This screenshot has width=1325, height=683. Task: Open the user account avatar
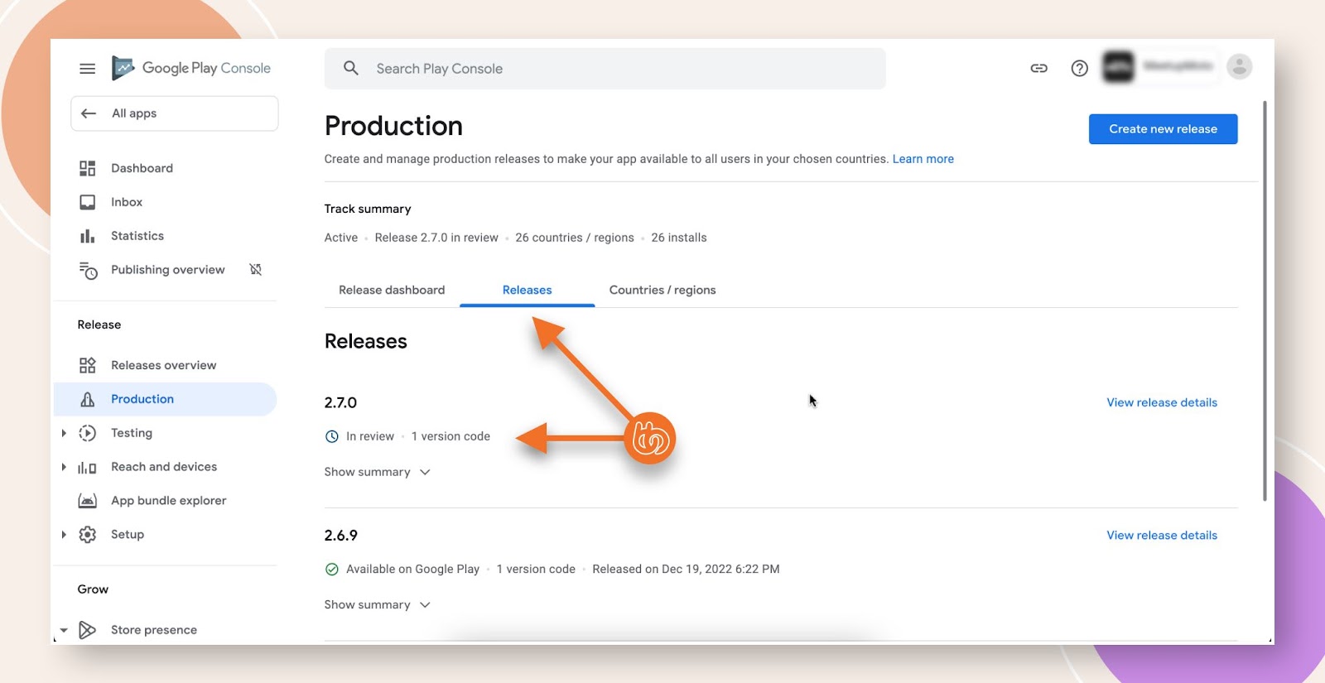[x=1239, y=66]
